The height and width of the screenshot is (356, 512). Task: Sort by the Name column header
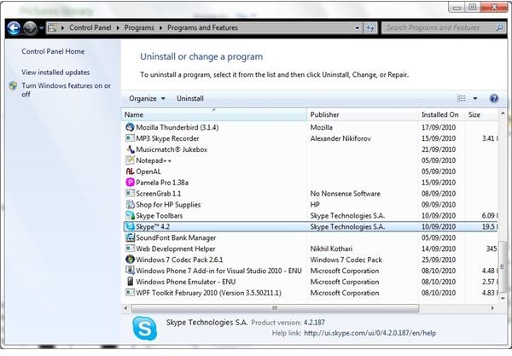(214, 114)
